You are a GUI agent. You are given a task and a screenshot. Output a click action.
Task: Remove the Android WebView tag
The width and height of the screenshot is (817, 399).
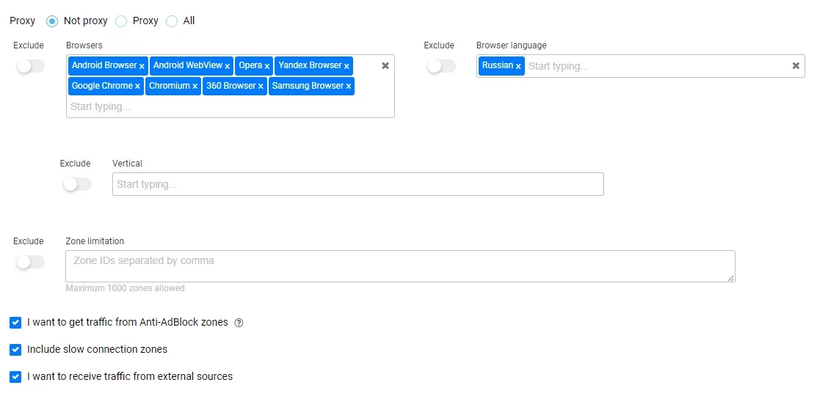click(x=227, y=66)
